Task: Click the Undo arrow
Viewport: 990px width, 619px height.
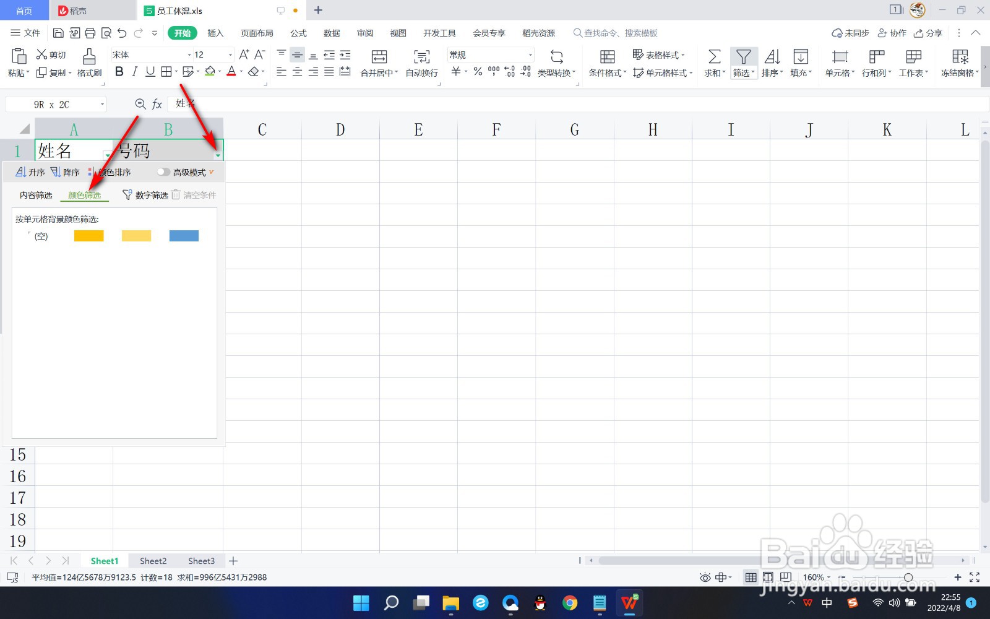Action: point(122,33)
